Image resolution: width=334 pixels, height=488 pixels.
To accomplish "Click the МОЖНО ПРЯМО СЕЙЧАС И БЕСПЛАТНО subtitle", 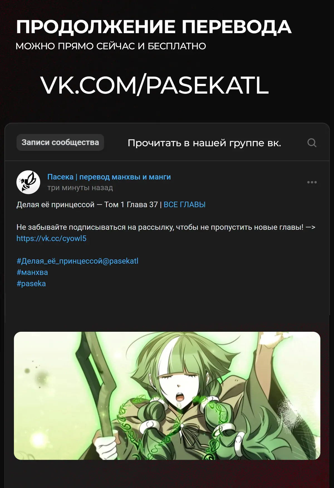I will (x=111, y=46).
